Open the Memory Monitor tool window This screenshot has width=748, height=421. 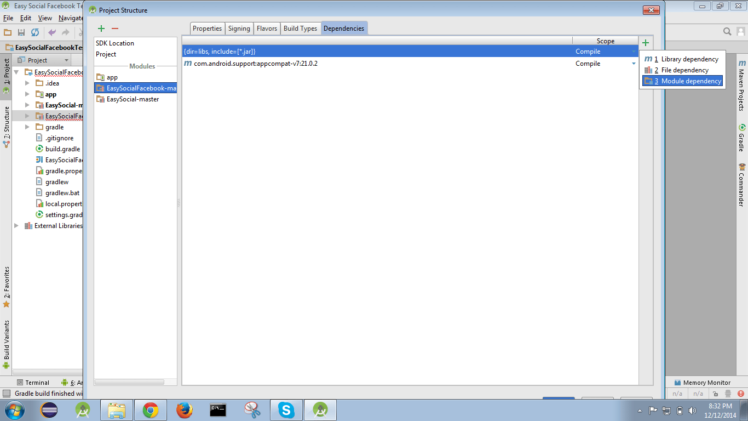[703, 383]
